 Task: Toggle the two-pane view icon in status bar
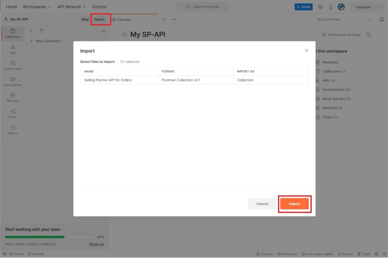click(x=376, y=254)
